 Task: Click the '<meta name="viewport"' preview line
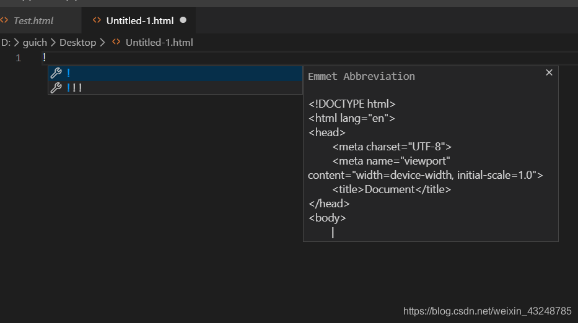coord(391,161)
